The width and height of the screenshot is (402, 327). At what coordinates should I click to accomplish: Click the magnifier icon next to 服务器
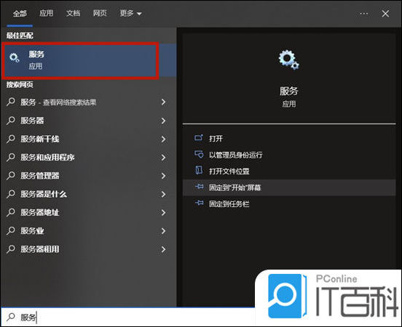(x=11, y=120)
